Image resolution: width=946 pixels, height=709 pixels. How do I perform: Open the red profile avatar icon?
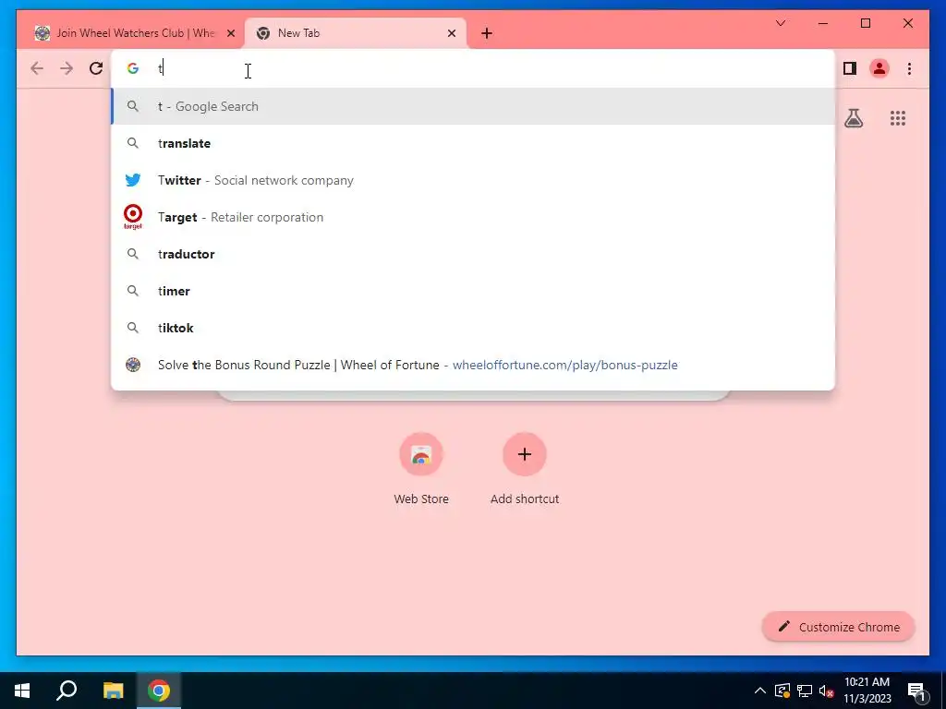coord(879,68)
